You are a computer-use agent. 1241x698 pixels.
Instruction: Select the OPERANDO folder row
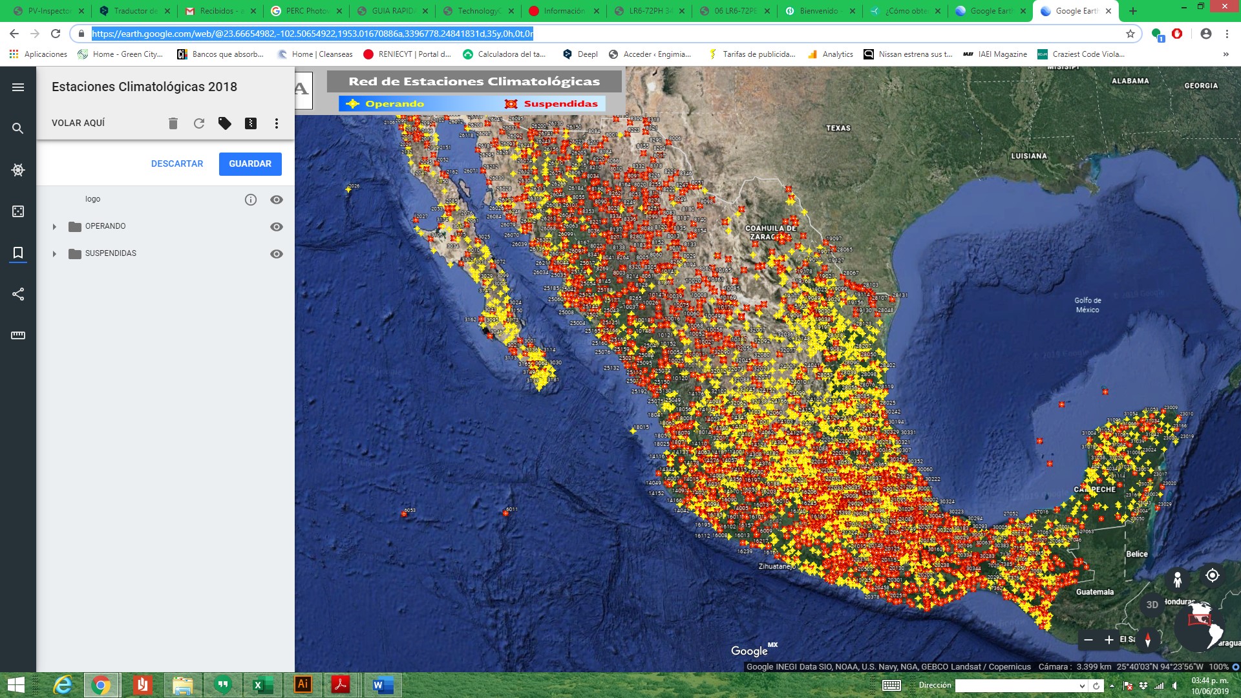(x=165, y=227)
